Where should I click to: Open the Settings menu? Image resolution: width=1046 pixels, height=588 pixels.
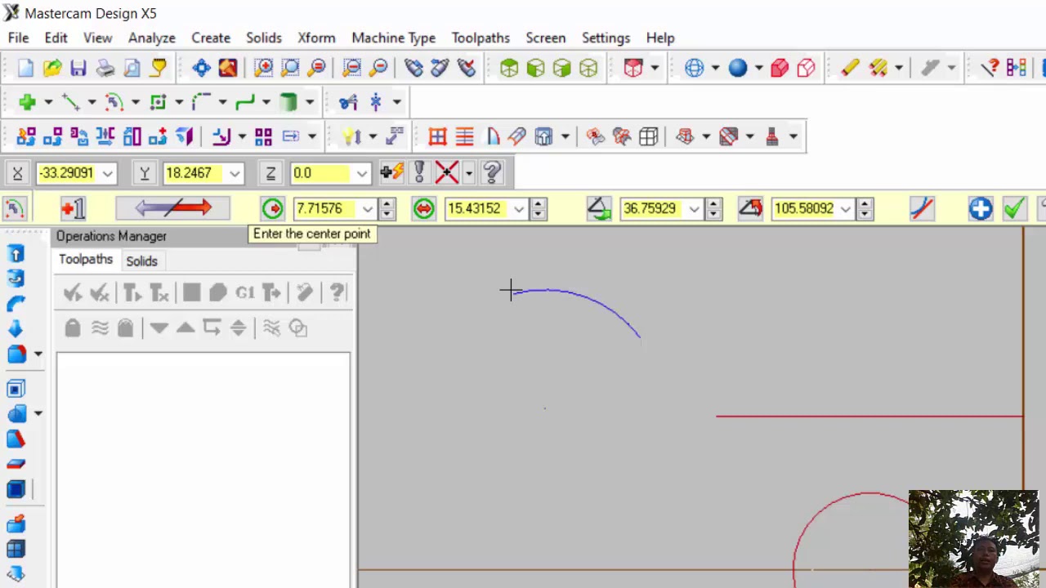[606, 38]
